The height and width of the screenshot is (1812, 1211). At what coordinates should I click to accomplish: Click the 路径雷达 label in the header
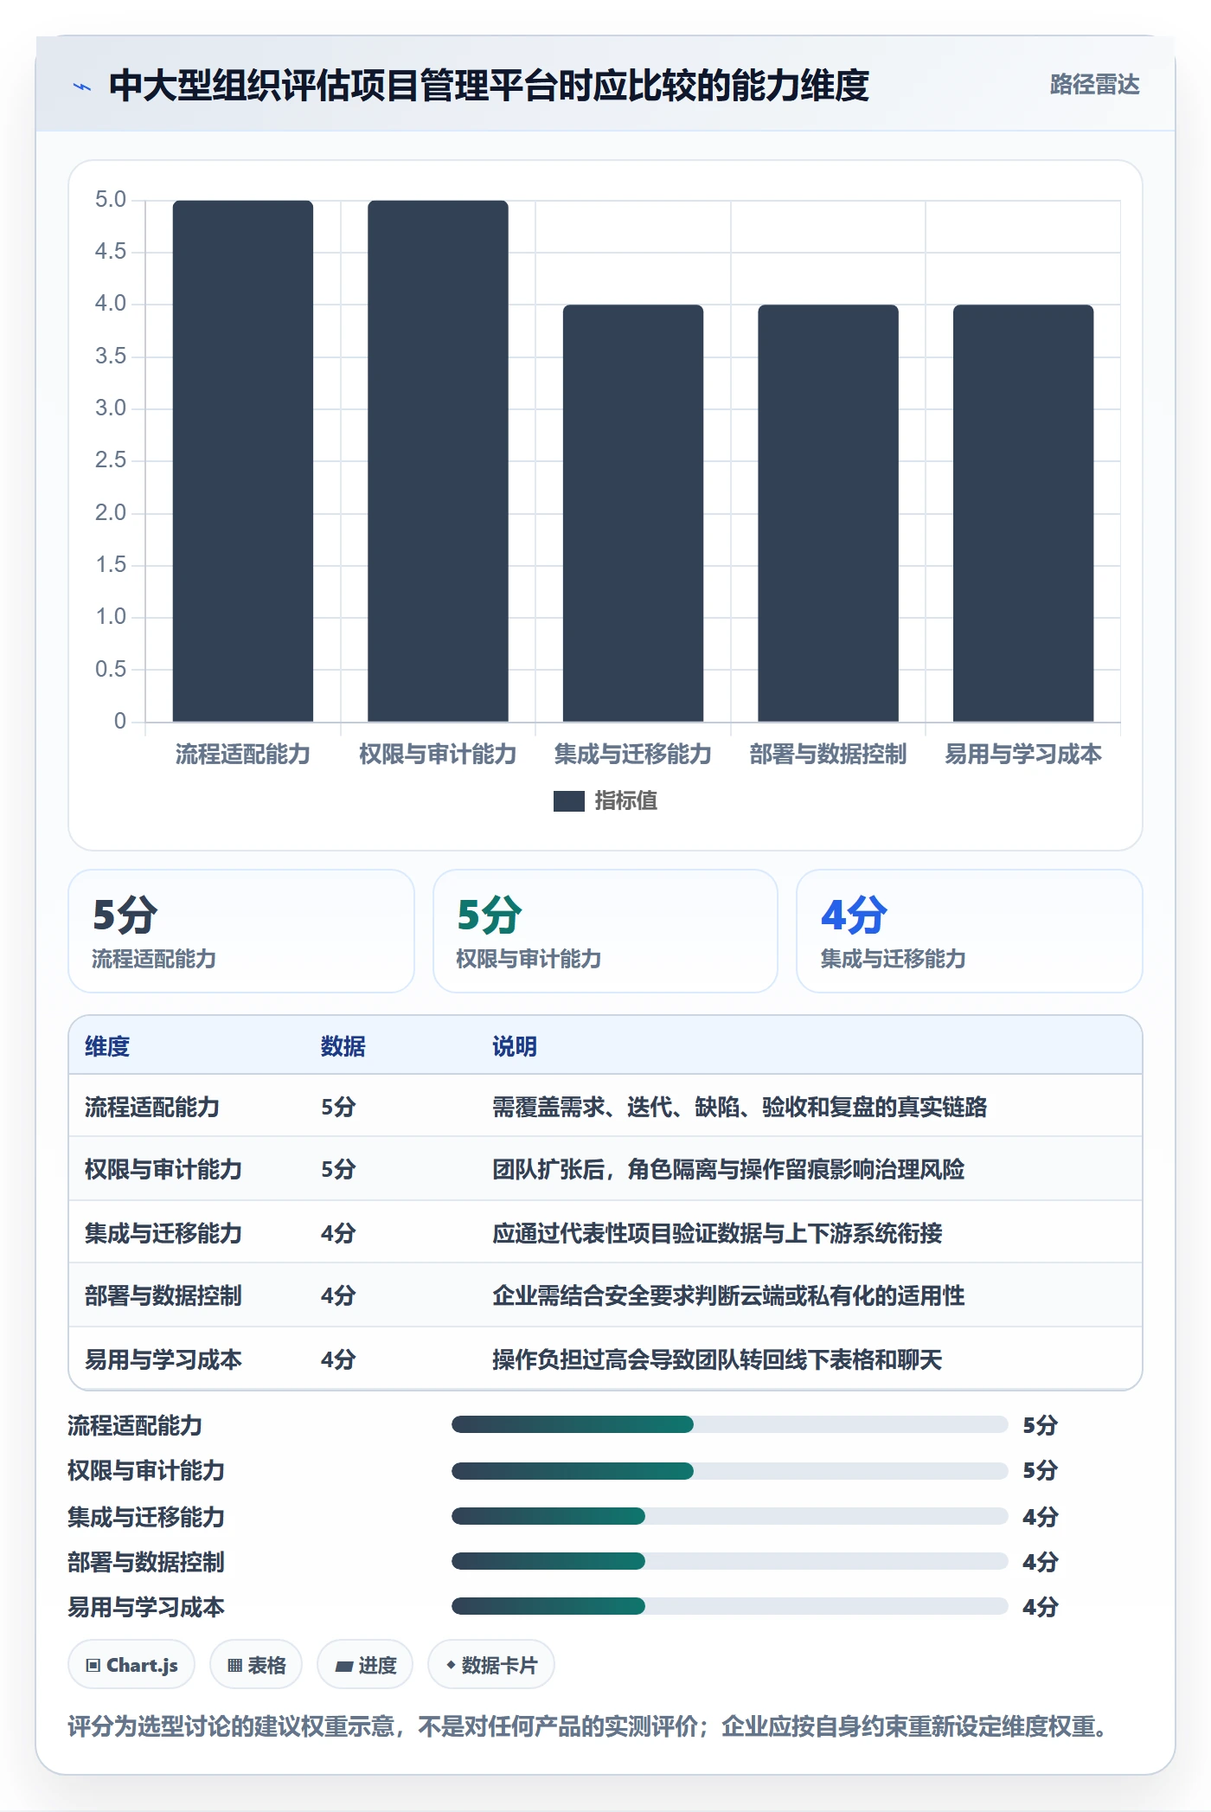coord(1094,85)
